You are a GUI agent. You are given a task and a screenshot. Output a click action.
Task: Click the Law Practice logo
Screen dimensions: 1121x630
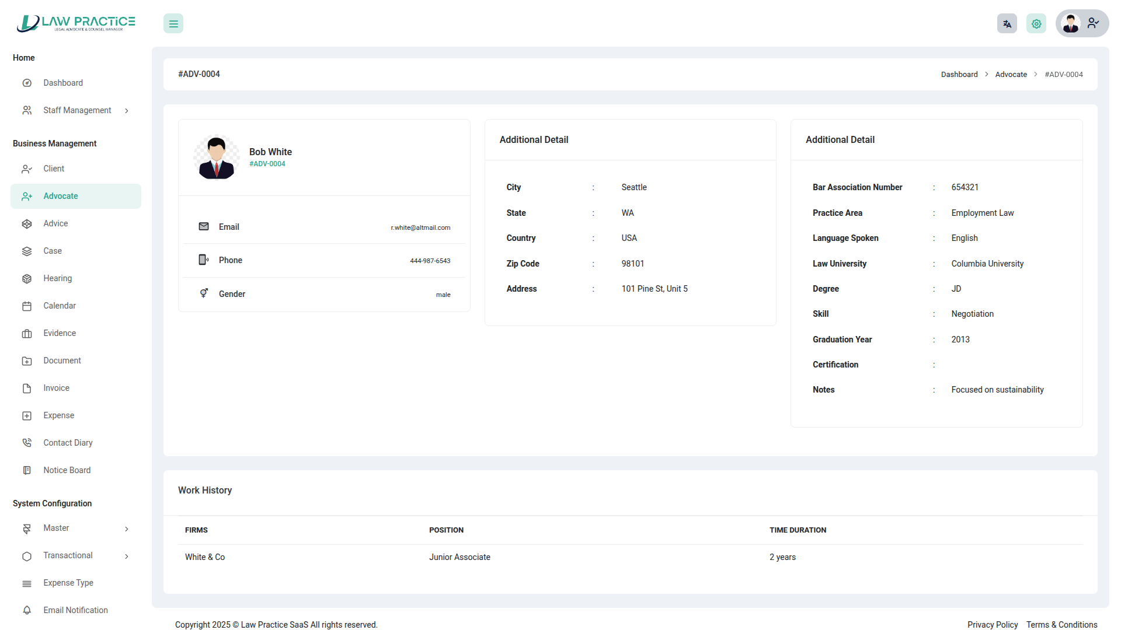pos(76,23)
